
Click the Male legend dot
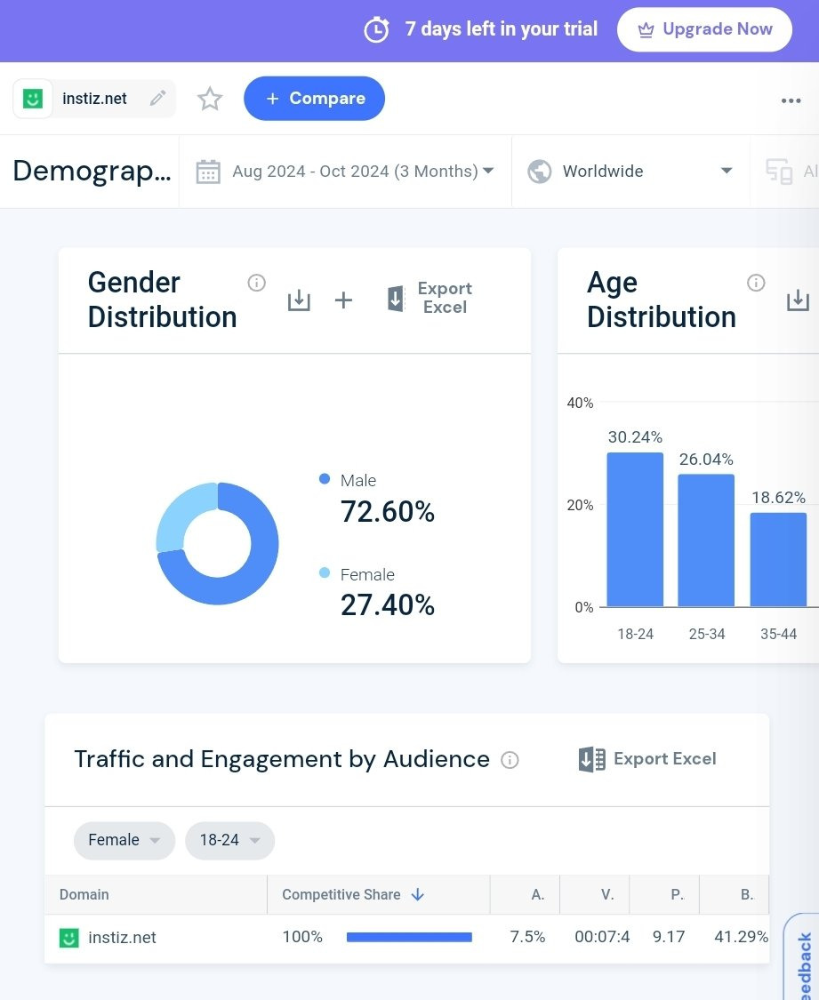point(324,479)
